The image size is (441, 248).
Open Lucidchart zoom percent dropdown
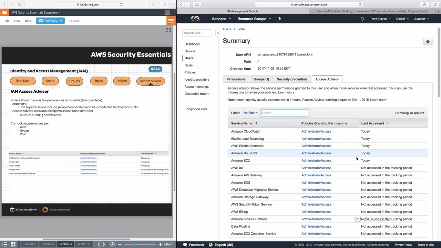click(168, 244)
